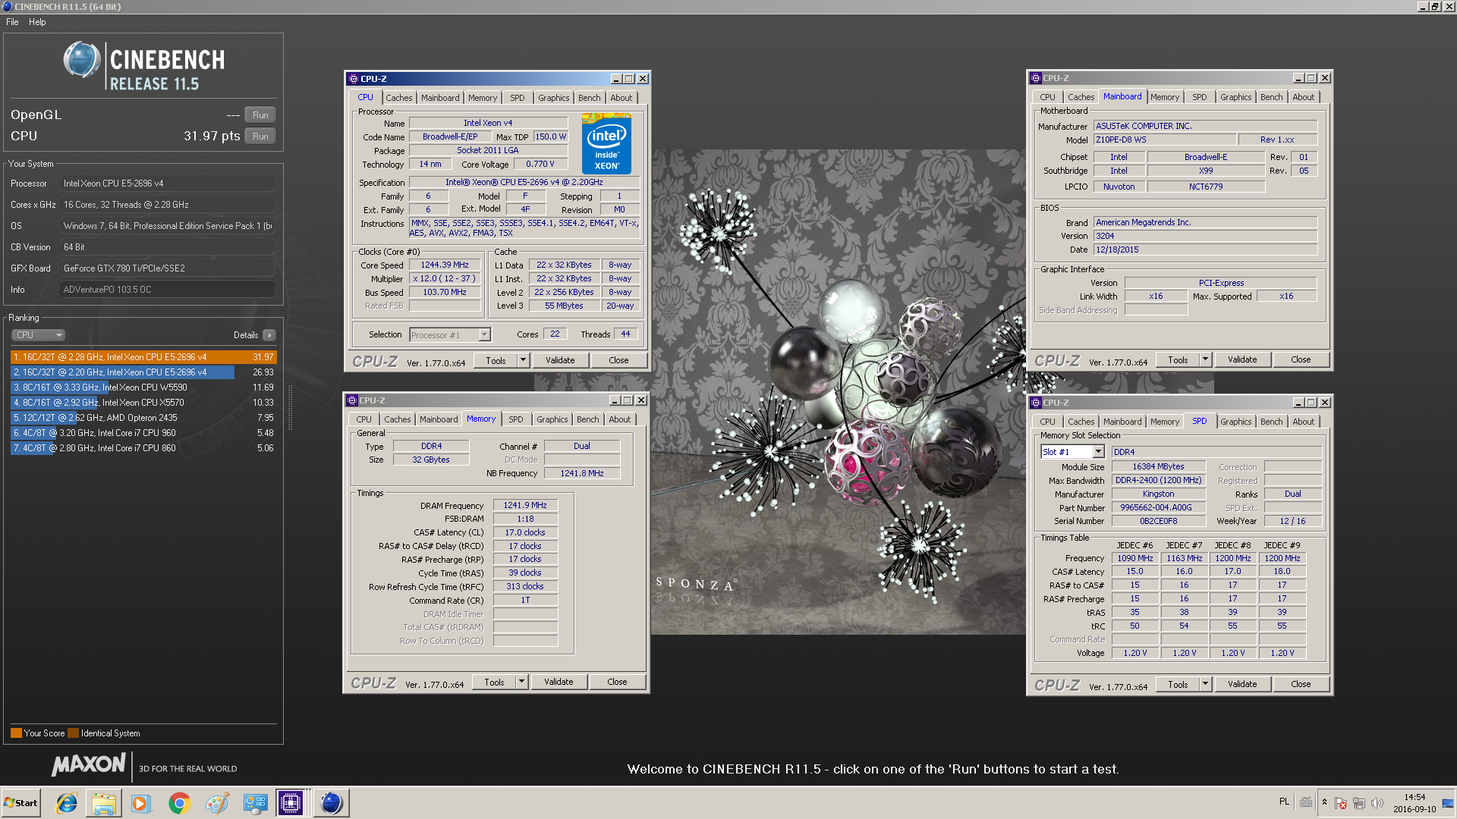Click the Processor field Intel Xeon CPU E5-2696 v4
Viewport: 1457px width, 819px height.
pyautogui.click(x=167, y=184)
